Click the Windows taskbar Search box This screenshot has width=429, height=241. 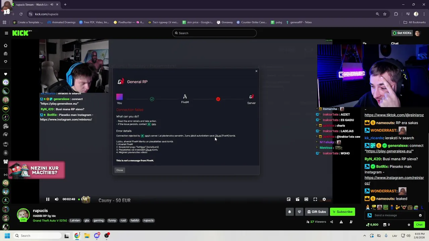point(37,236)
